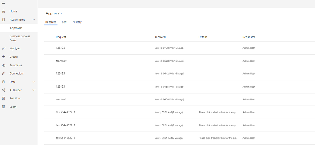Sort by the Received column header
Image resolution: width=315 pixels, height=145 pixels.
(160, 37)
